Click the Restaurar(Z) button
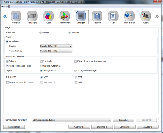The height and width of the screenshot is (133, 163). click(14, 127)
